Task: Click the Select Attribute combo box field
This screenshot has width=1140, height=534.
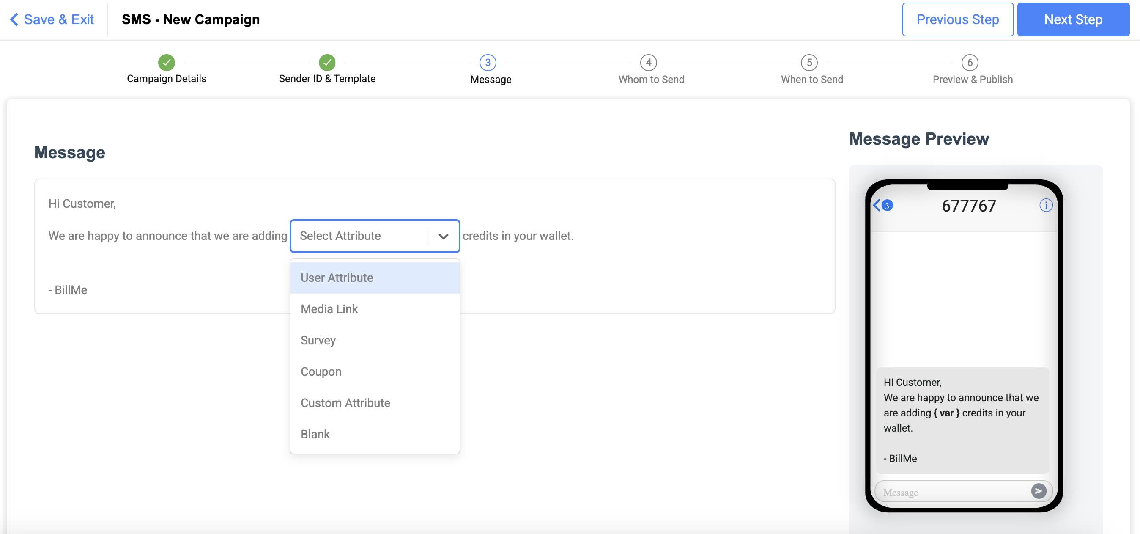Action: click(359, 236)
